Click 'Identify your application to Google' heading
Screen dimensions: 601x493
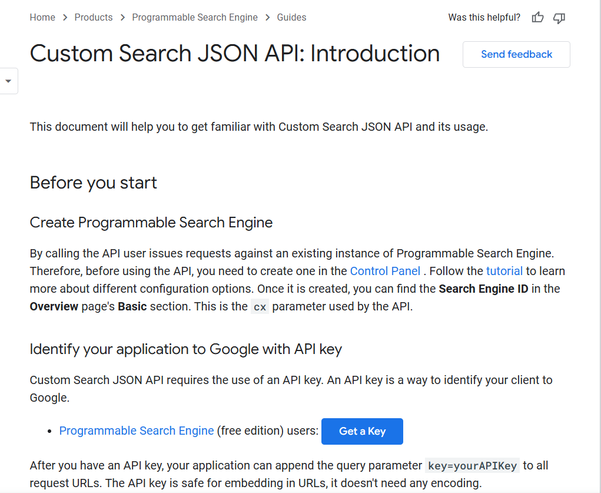(x=186, y=349)
